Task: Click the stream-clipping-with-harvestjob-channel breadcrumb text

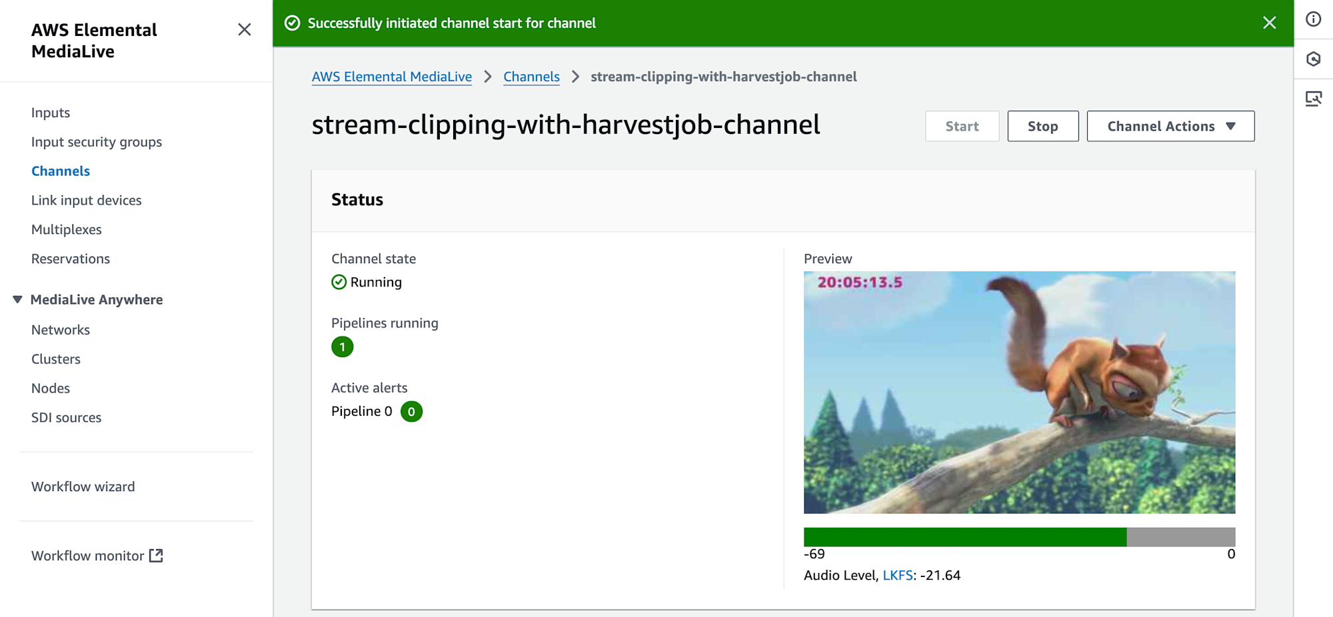Action: 724,77
